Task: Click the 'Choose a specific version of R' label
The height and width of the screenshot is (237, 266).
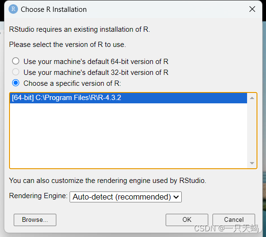Action: [72, 83]
